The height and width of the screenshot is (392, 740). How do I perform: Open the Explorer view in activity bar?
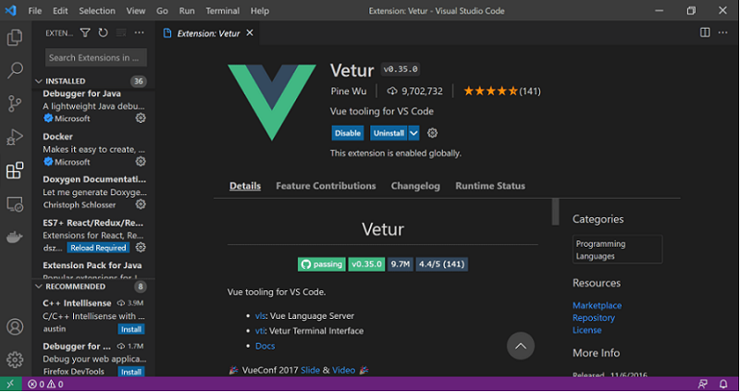tap(15, 38)
